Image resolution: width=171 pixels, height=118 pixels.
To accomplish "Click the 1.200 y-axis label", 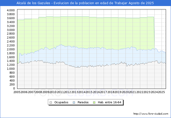I will pos(11,65).
